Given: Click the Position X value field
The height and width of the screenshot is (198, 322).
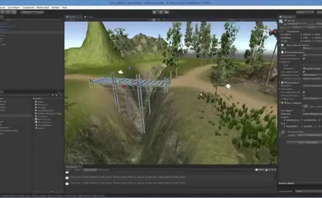Looking at the screenshot, I should [308, 34].
